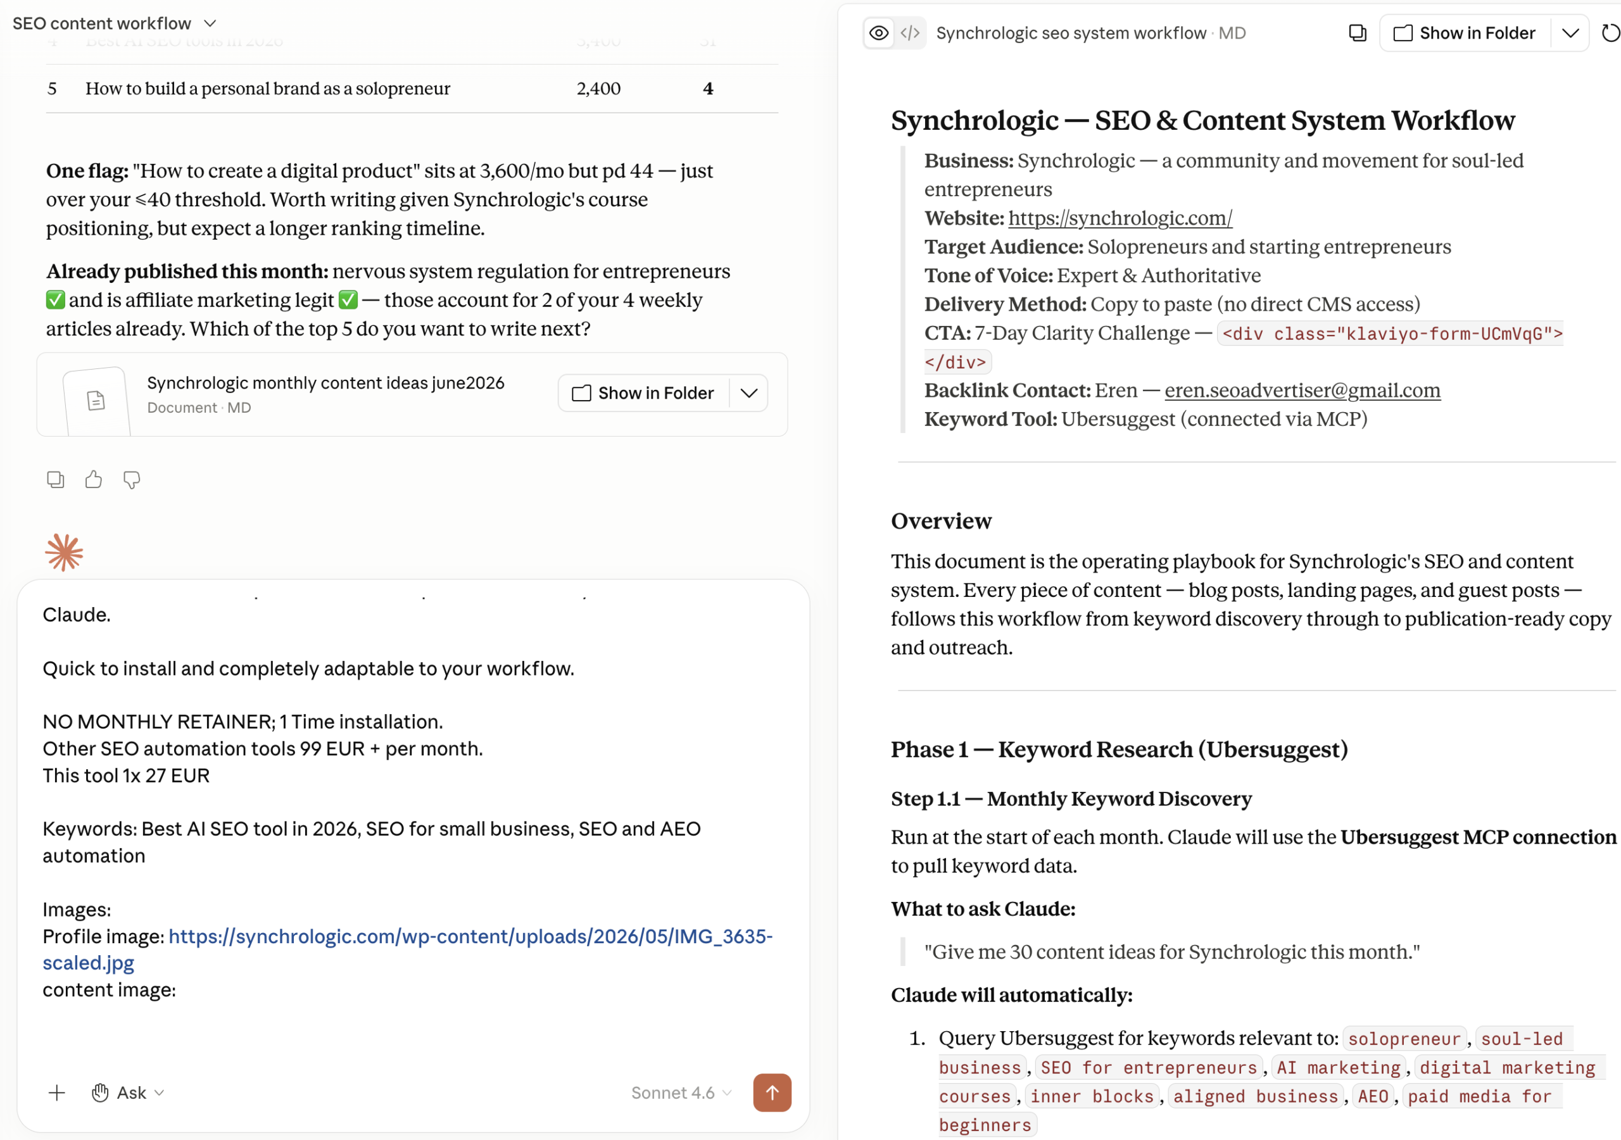This screenshot has width=1621, height=1140.
Task: Copy the Synchrologic workflow document contents
Action: (1357, 33)
